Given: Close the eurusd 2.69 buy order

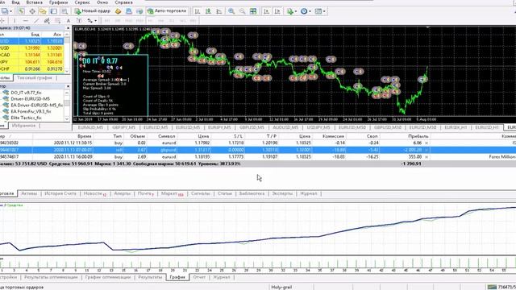Looking at the screenshot, I should (427, 157).
